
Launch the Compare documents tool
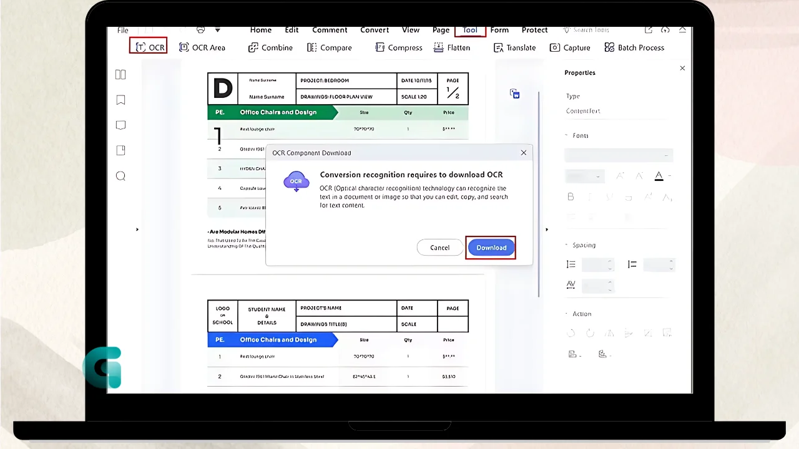[x=330, y=47]
